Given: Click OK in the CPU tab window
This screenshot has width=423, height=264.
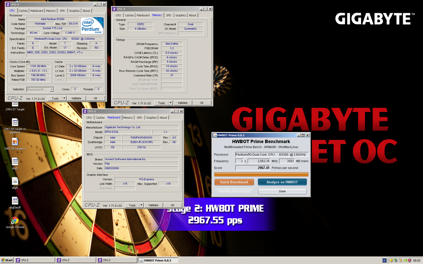Looking at the screenshot, I should (95, 98).
